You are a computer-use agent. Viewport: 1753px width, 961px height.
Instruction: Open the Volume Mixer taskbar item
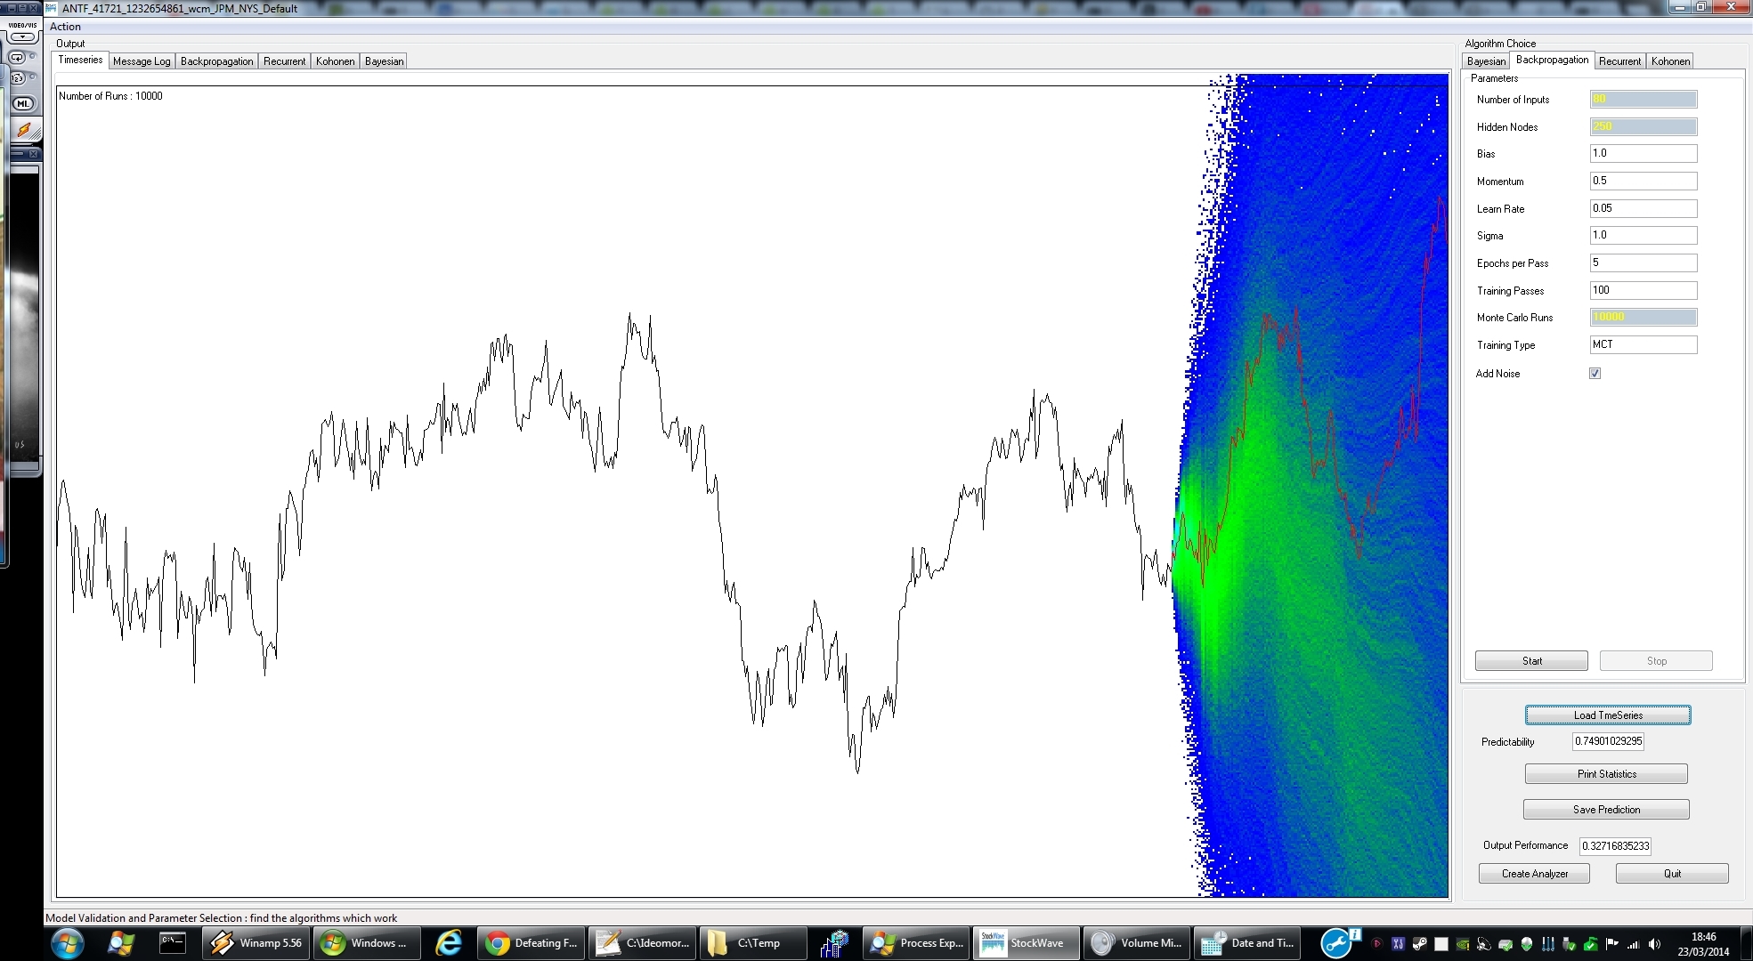(1136, 942)
